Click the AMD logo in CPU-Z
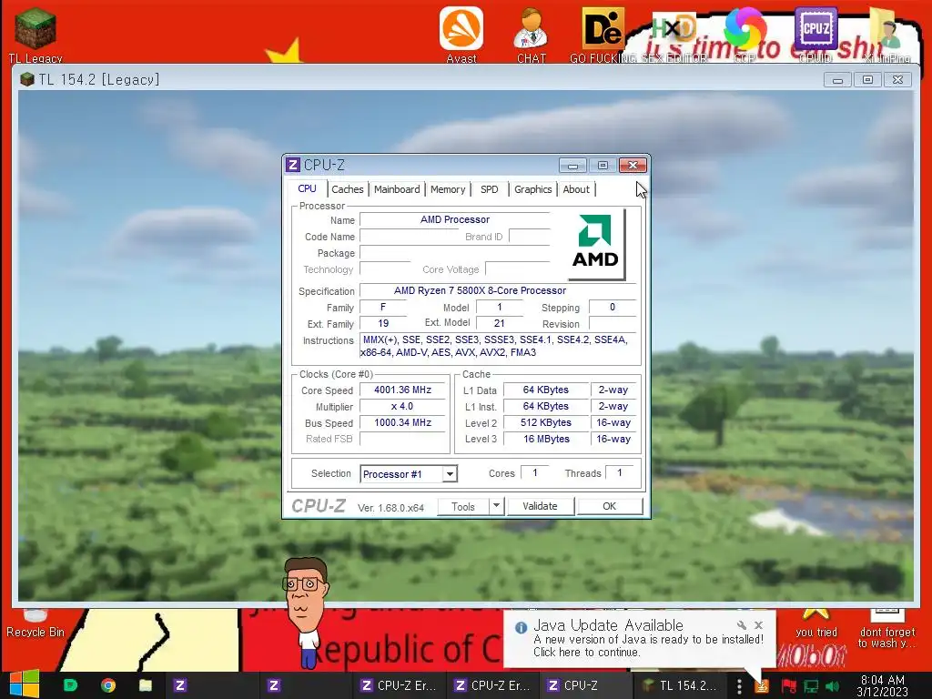This screenshot has height=699, width=932. [x=595, y=243]
